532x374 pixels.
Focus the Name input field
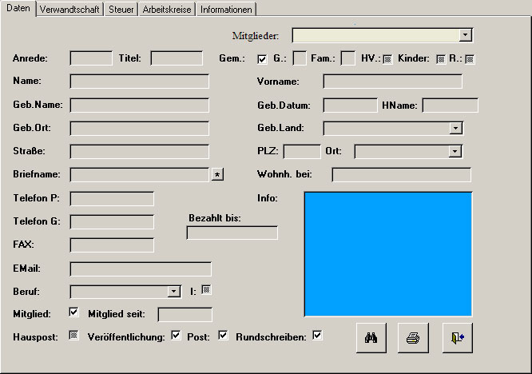(140, 82)
